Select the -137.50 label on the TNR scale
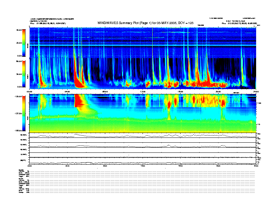 (x=18, y=113)
